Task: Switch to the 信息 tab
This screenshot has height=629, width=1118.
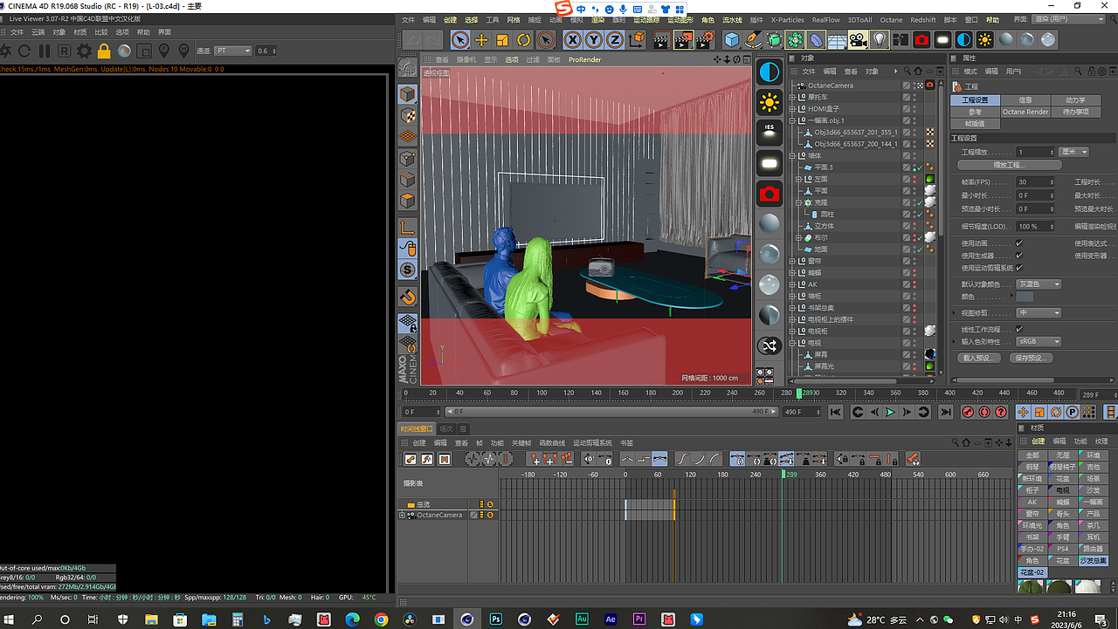Action: 1025,100
